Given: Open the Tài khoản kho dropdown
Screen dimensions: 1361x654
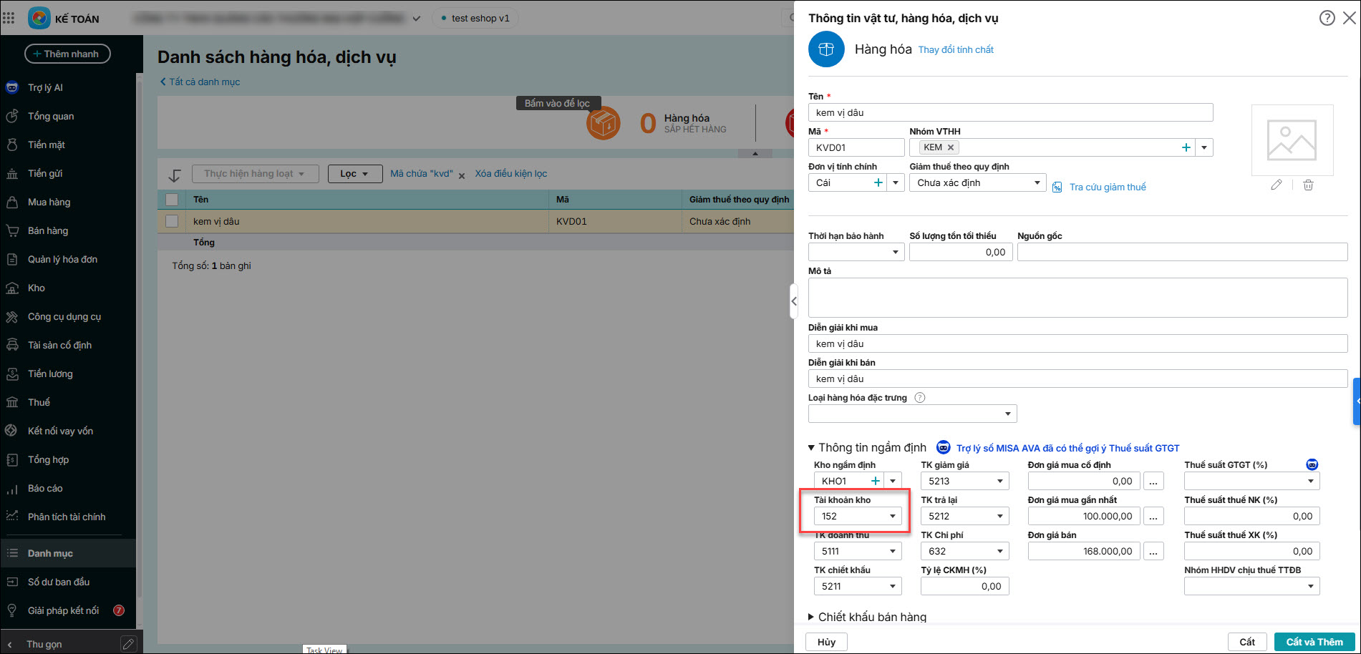Looking at the screenshot, I should pos(892,516).
